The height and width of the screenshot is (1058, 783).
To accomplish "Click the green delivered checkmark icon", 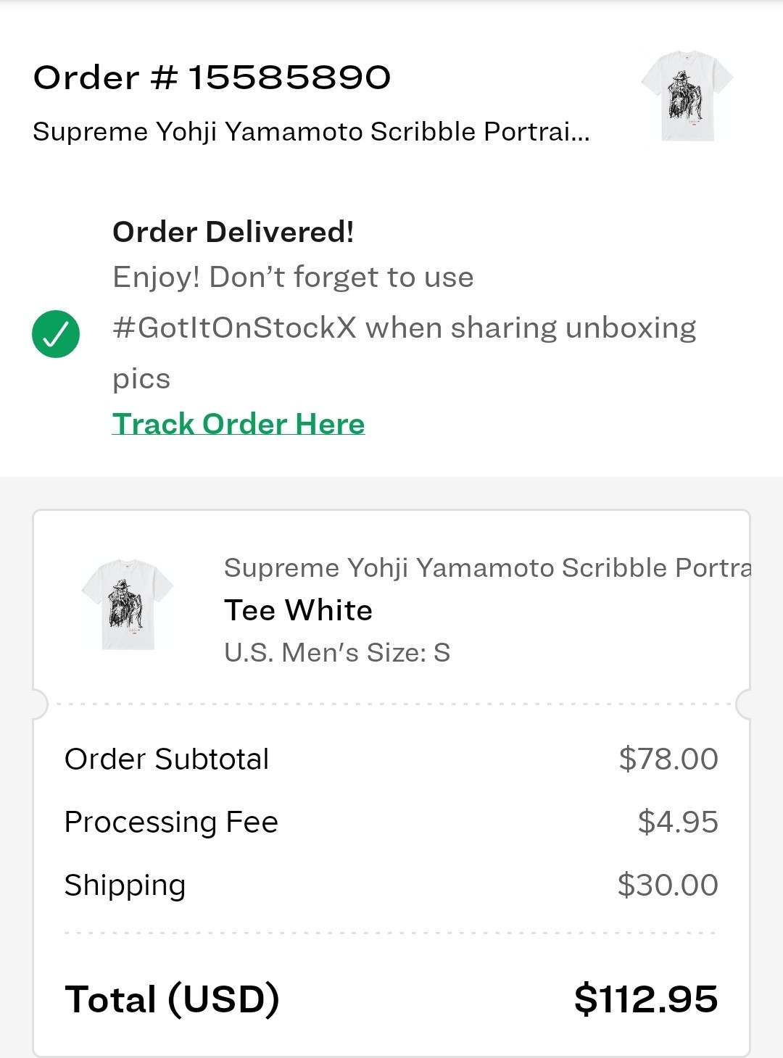I will click(56, 334).
